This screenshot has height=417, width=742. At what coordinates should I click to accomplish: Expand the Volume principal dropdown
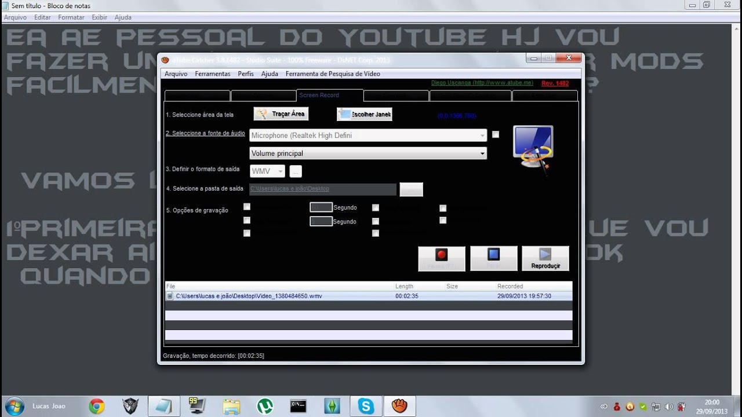(368, 153)
